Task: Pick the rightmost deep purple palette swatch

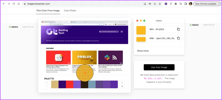Action: point(114,84)
